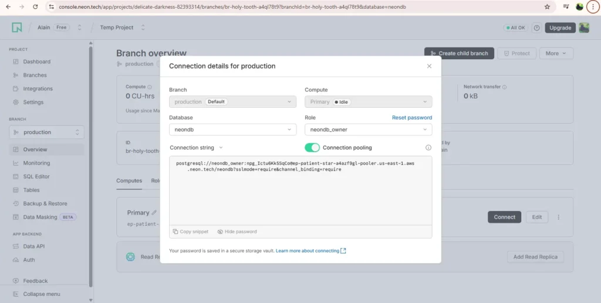Click the Neon logo icon
Screen dimensions: 601x303
(16, 28)
